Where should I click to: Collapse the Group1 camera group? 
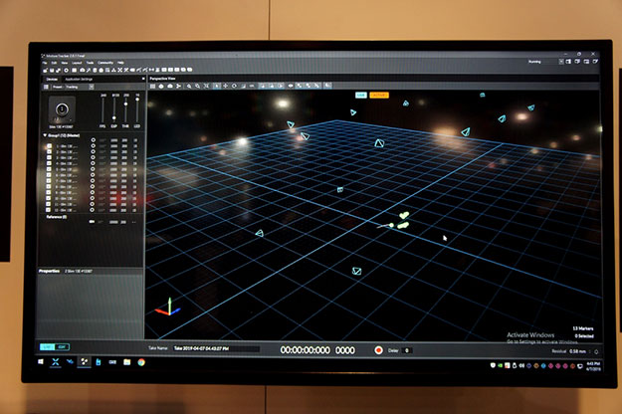point(43,136)
